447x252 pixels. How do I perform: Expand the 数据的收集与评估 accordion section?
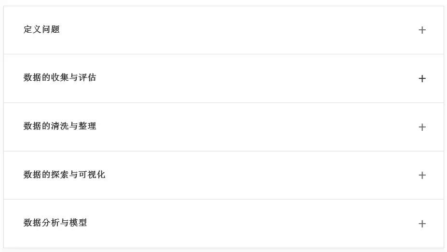pyautogui.click(x=422, y=78)
